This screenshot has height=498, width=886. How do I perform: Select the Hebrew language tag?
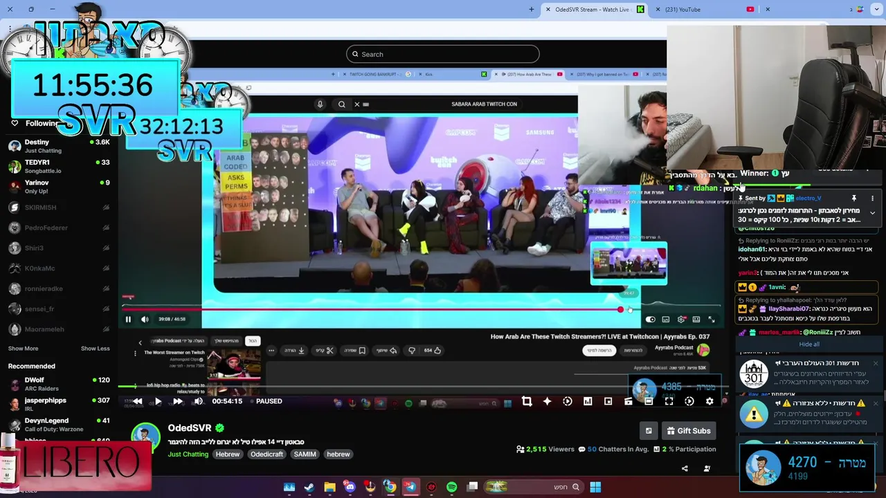click(x=227, y=454)
